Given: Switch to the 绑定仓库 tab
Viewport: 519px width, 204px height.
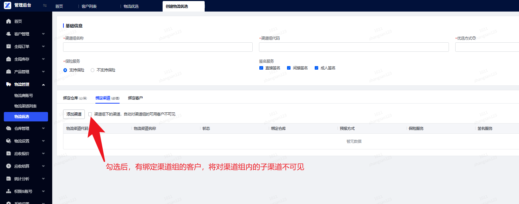Looking at the screenshot, I should (75, 98).
